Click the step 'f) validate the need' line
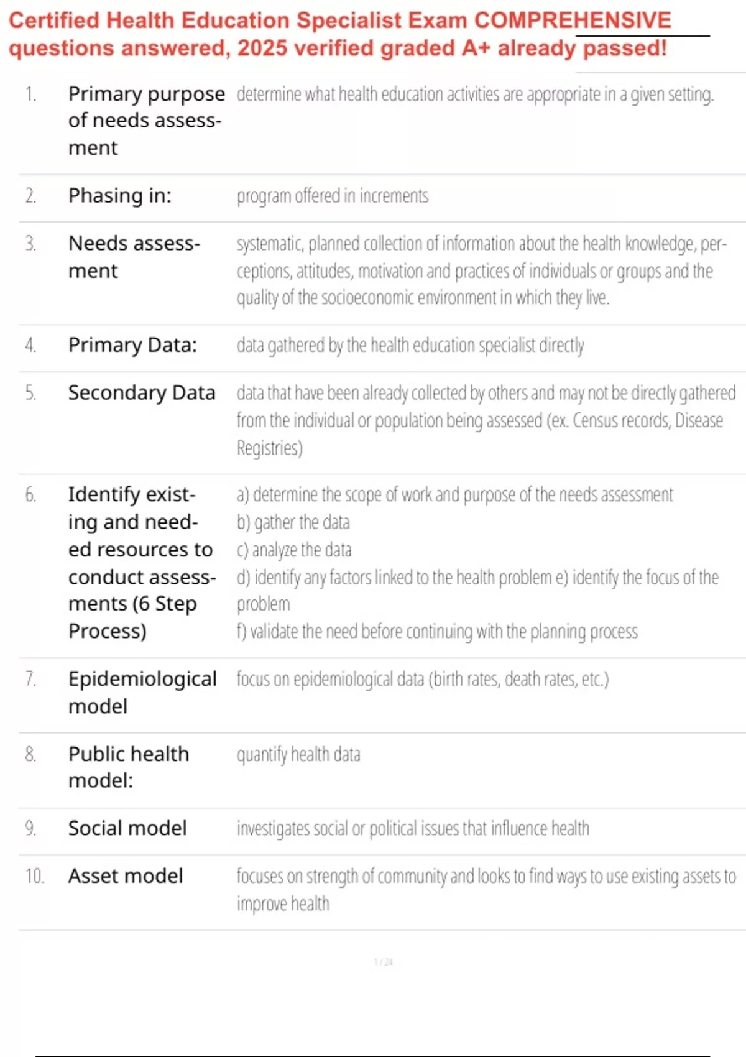Viewport: 746px width, 1057px height. click(x=437, y=632)
